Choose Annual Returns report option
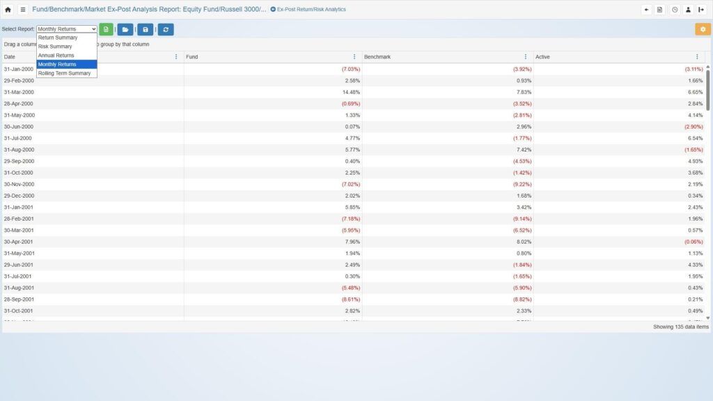Screen dimensions: 713x401 point(56,55)
